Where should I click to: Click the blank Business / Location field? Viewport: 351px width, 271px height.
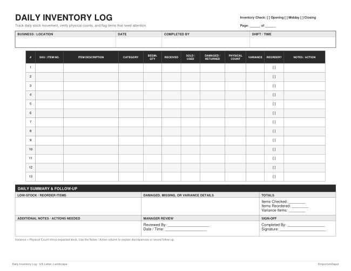pos(65,42)
